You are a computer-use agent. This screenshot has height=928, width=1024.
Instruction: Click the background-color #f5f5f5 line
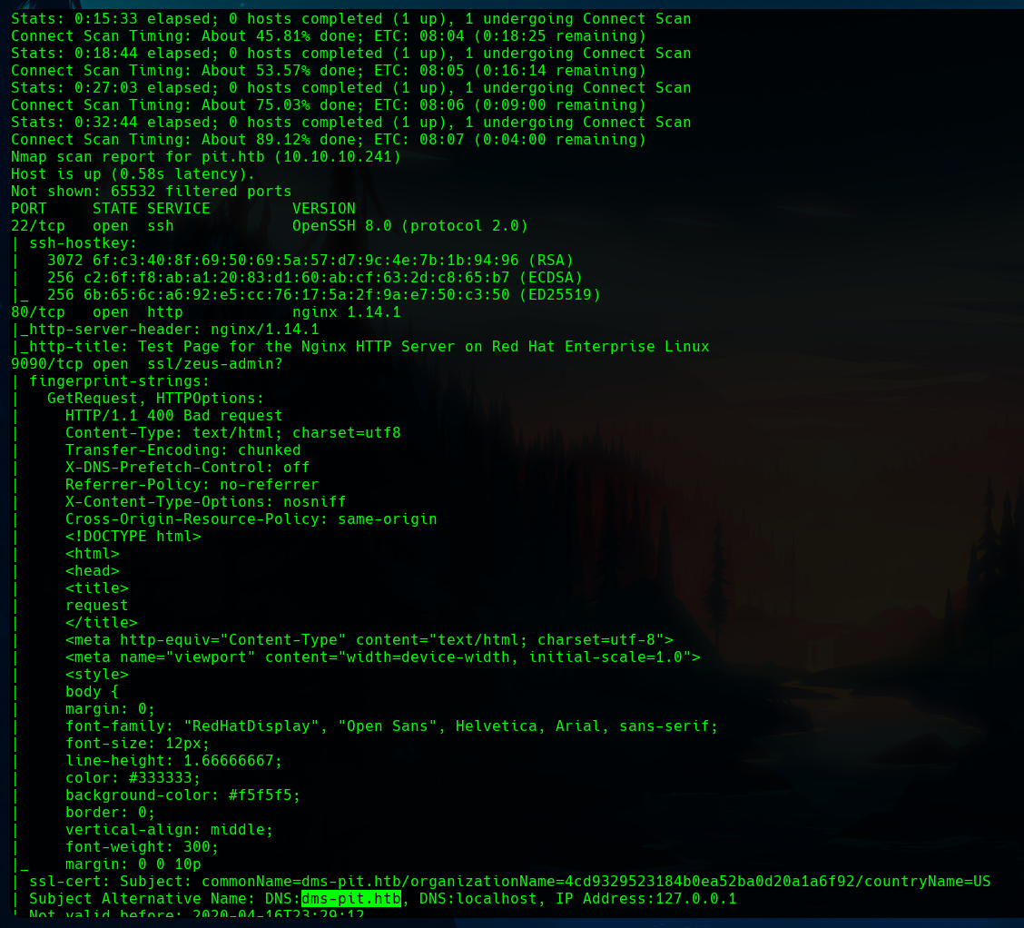pyautogui.click(x=182, y=795)
